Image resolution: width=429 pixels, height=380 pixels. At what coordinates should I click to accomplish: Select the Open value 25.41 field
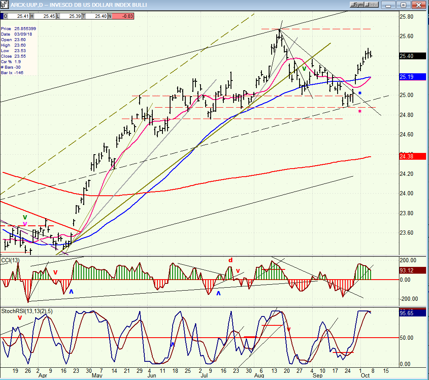(x=19, y=16)
